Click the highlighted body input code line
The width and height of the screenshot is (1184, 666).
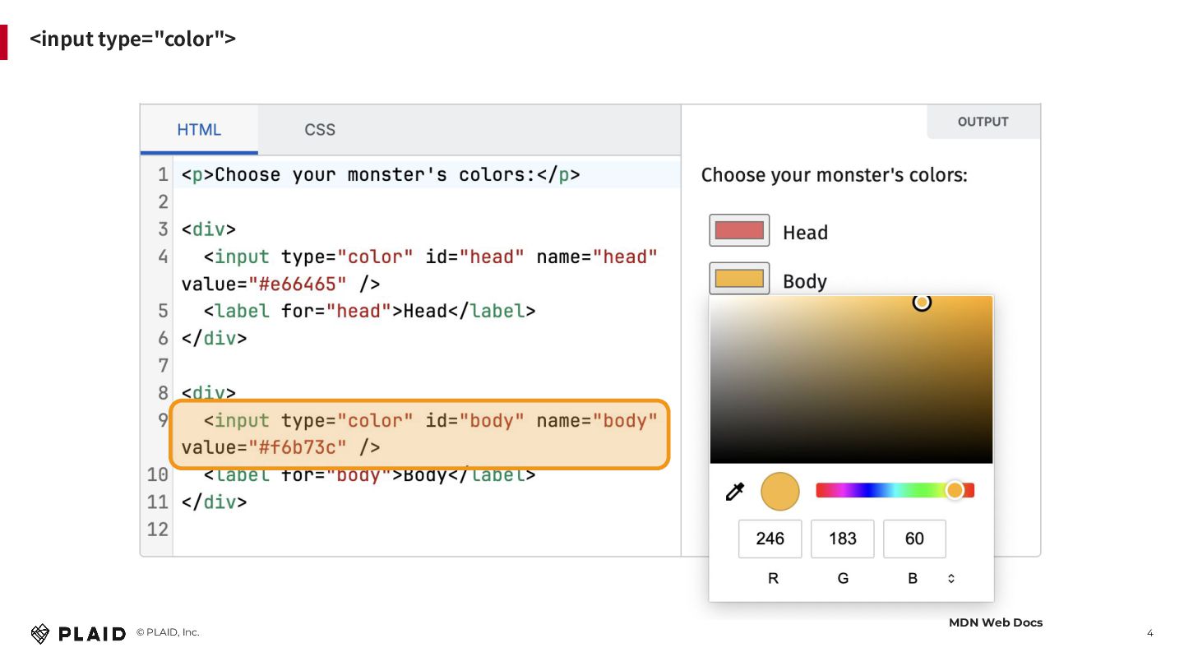[x=419, y=434]
